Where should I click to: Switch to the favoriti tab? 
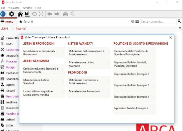[26, 21]
